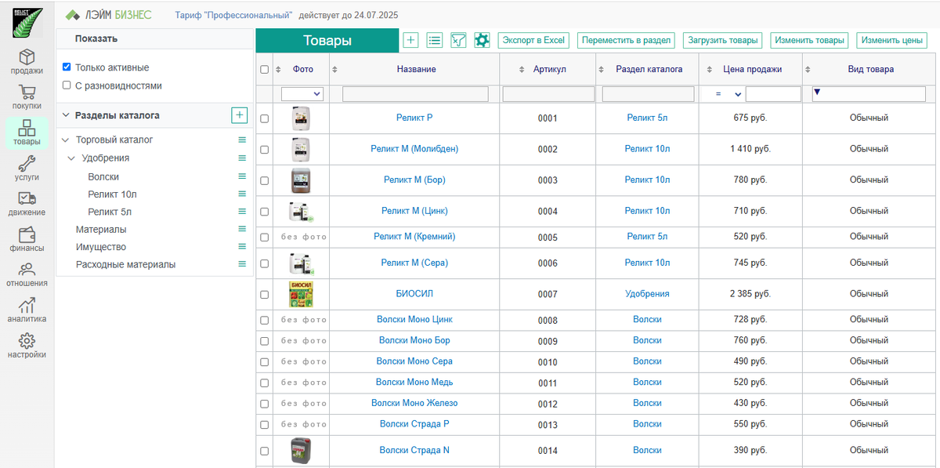The width and height of the screenshot is (940, 468).
Task: Click the price value filter input
Action: [773, 94]
